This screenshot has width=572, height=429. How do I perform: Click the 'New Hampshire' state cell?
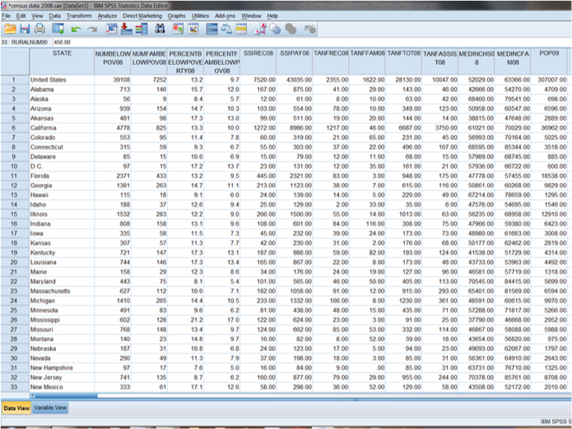click(x=62, y=368)
